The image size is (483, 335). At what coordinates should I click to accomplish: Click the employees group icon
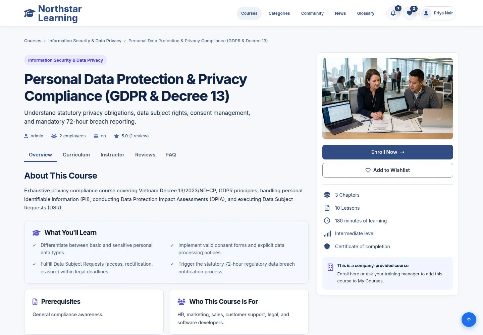click(54, 136)
